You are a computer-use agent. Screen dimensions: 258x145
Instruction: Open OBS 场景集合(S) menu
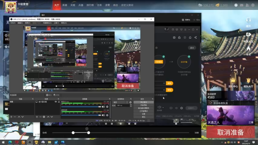(x=47, y=23)
